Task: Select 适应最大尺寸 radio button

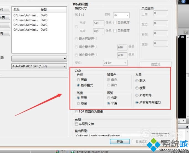Action: point(76,47)
